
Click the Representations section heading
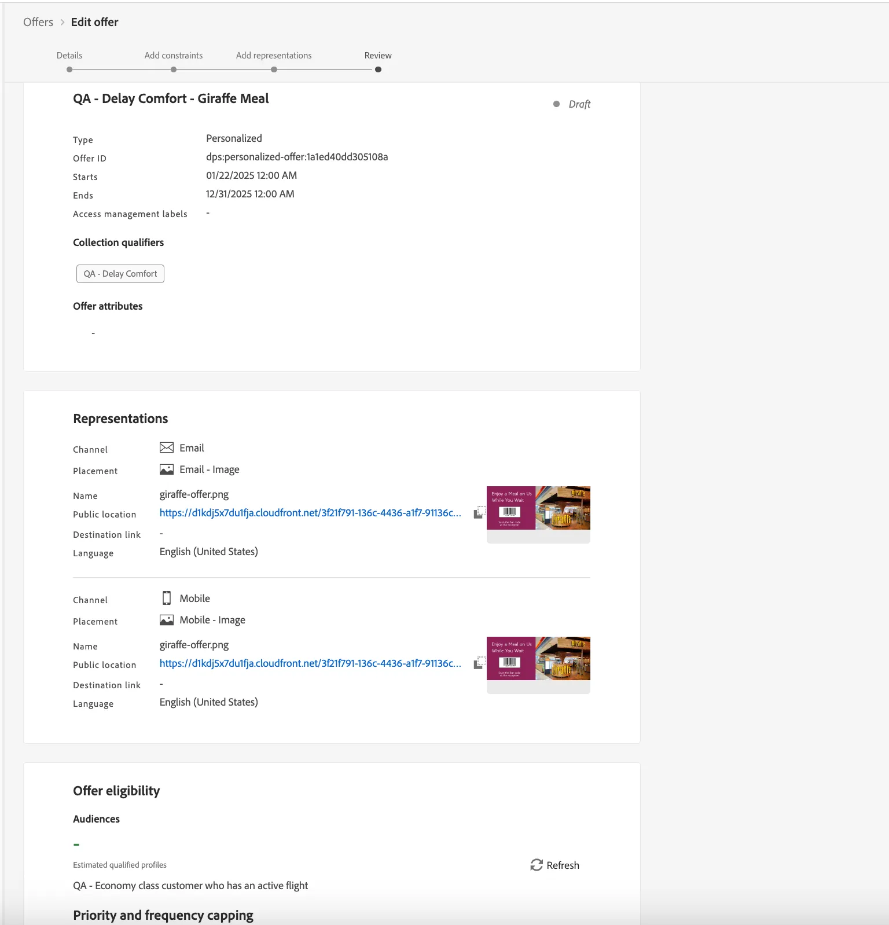(x=120, y=419)
